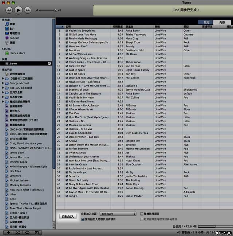Toggle the replace-all-items-on-autofill checkbox
This screenshot has width=233, height=236.
click(83, 219)
